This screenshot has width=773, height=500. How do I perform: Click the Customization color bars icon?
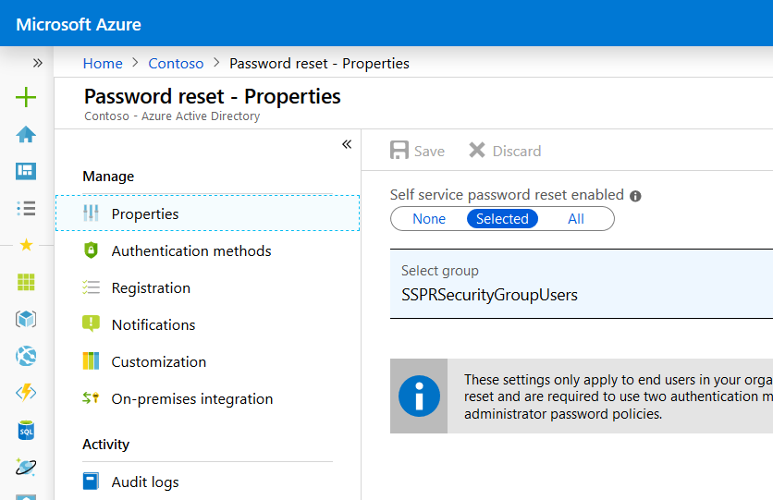91,361
